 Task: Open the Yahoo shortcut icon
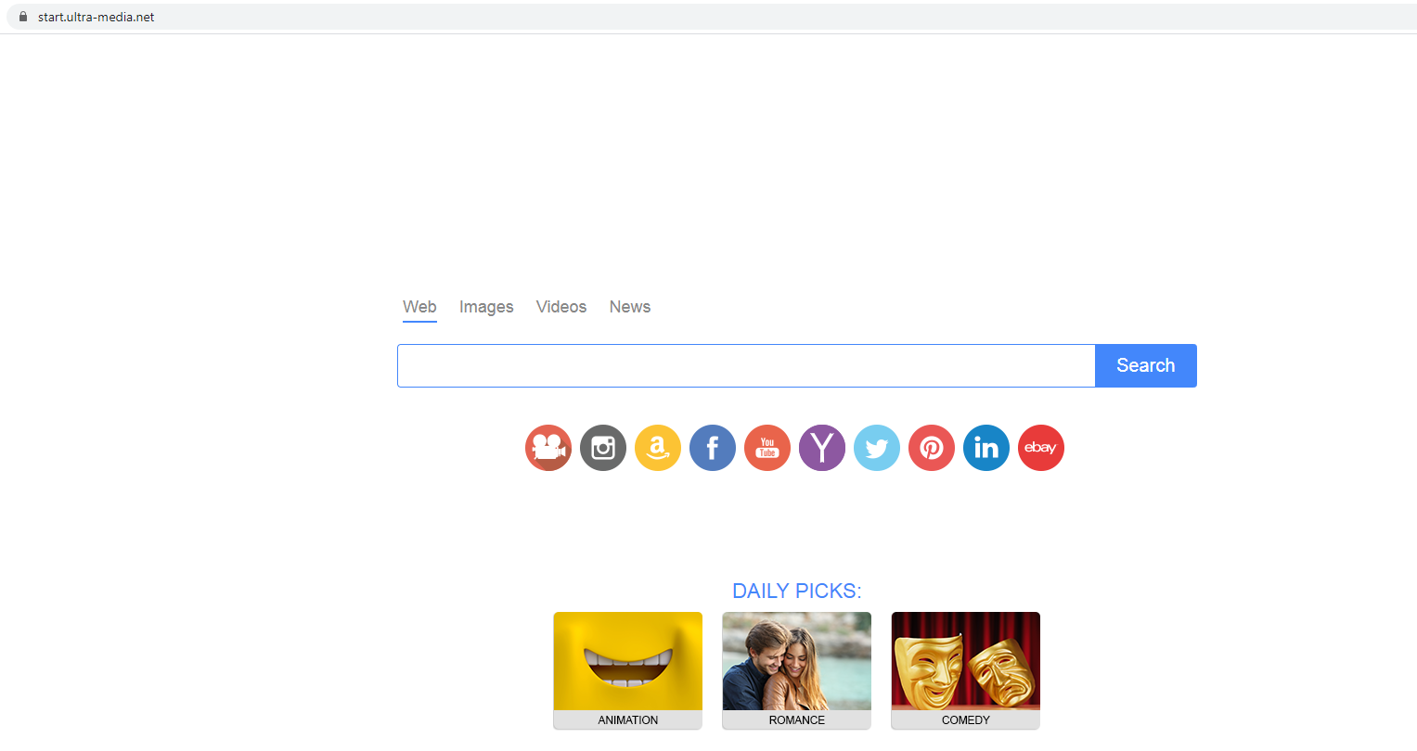[x=822, y=448]
